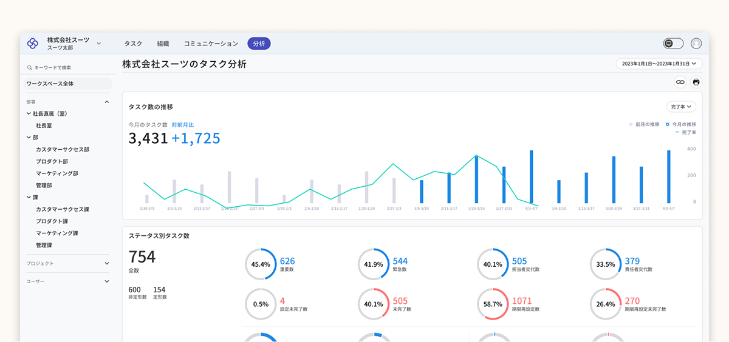Image resolution: width=729 pixels, height=342 pixels.
Task: Open the 組織 tab
Action: [x=163, y=44]
